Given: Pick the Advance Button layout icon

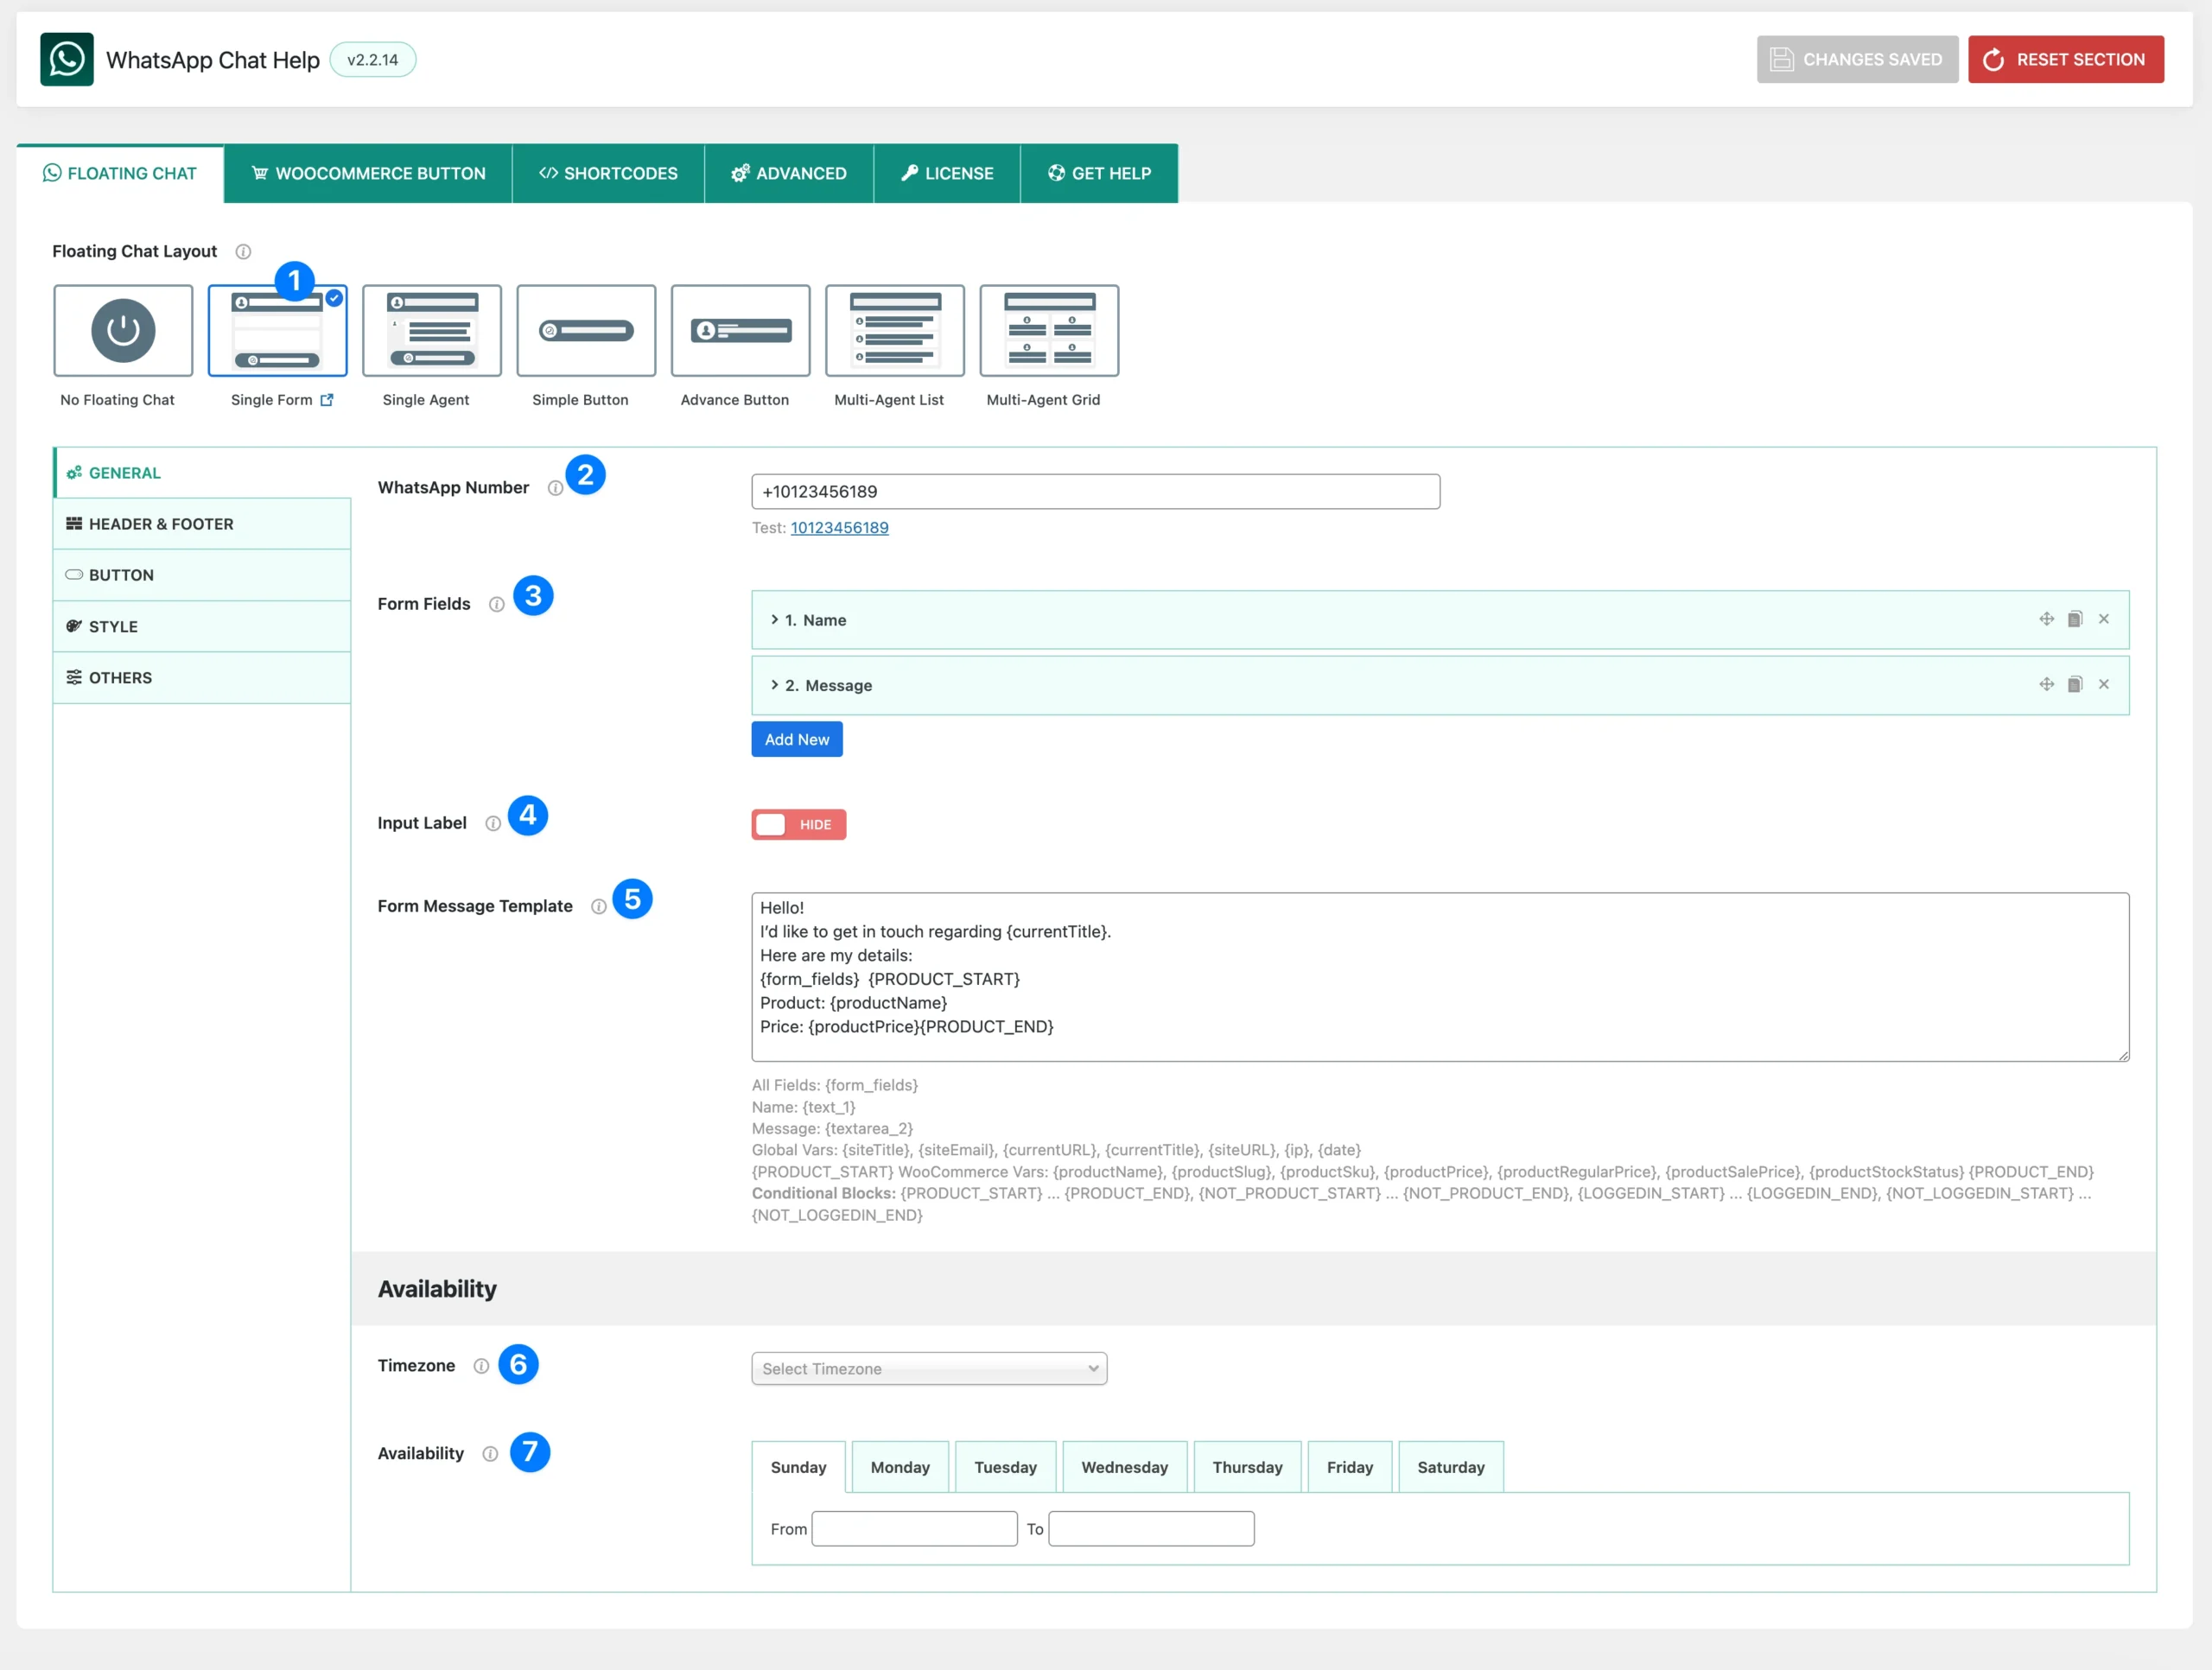Looking at the screenshot, I should pyautogui.click(x=740, y=330).
